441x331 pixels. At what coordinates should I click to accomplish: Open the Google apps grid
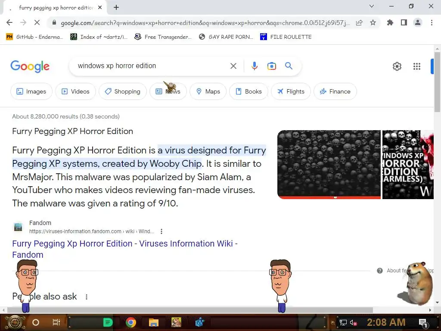coord(417,66)
